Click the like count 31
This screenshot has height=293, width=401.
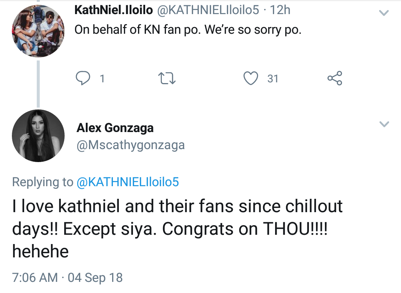tap(273, 79)
